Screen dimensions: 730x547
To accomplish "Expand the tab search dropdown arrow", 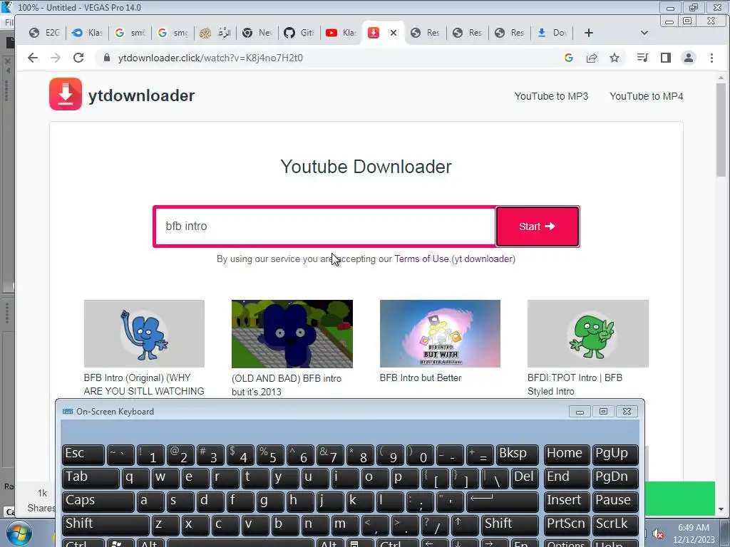I will 644,33.
